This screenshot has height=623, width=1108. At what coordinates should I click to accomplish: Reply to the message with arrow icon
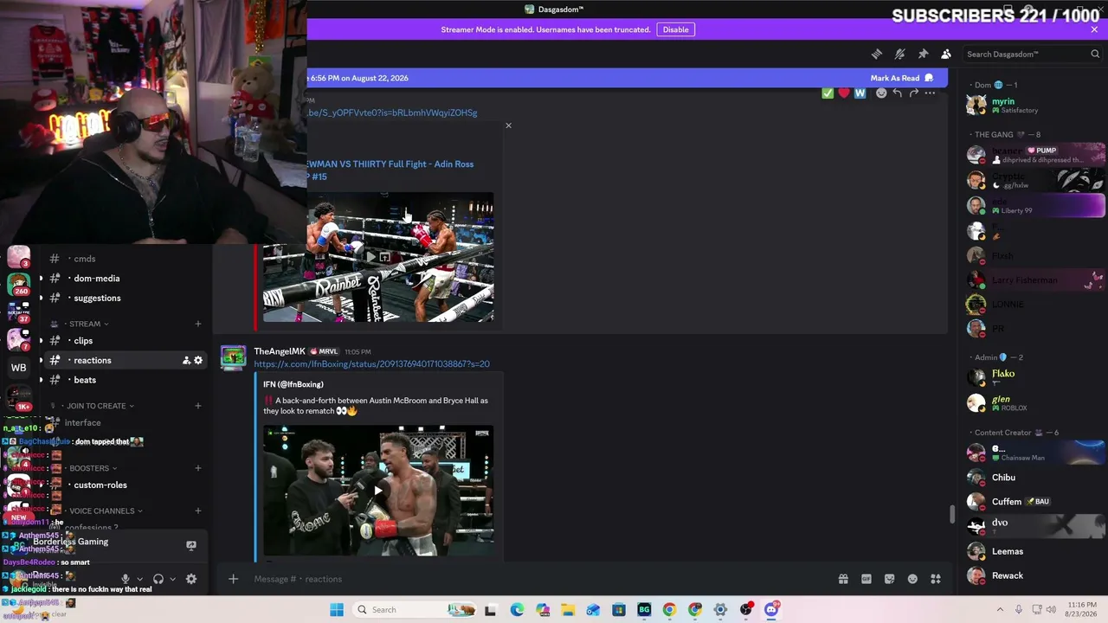898,93
